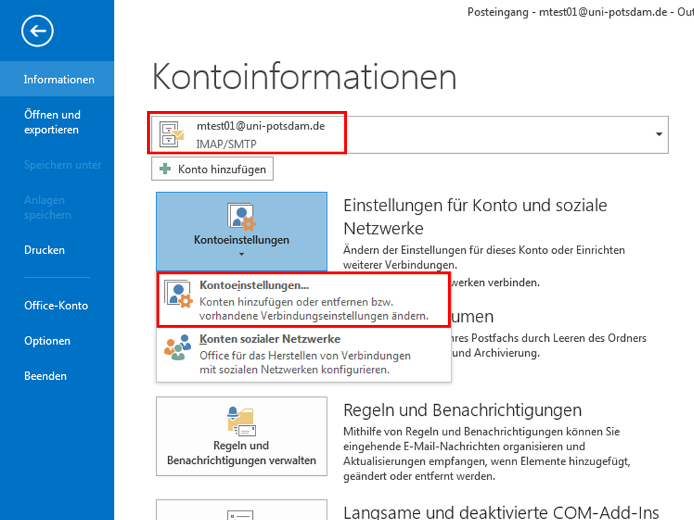694x520 pixels.
Task: Expand the account selection dropdown arrow
Action: click(x=659, y=135)
